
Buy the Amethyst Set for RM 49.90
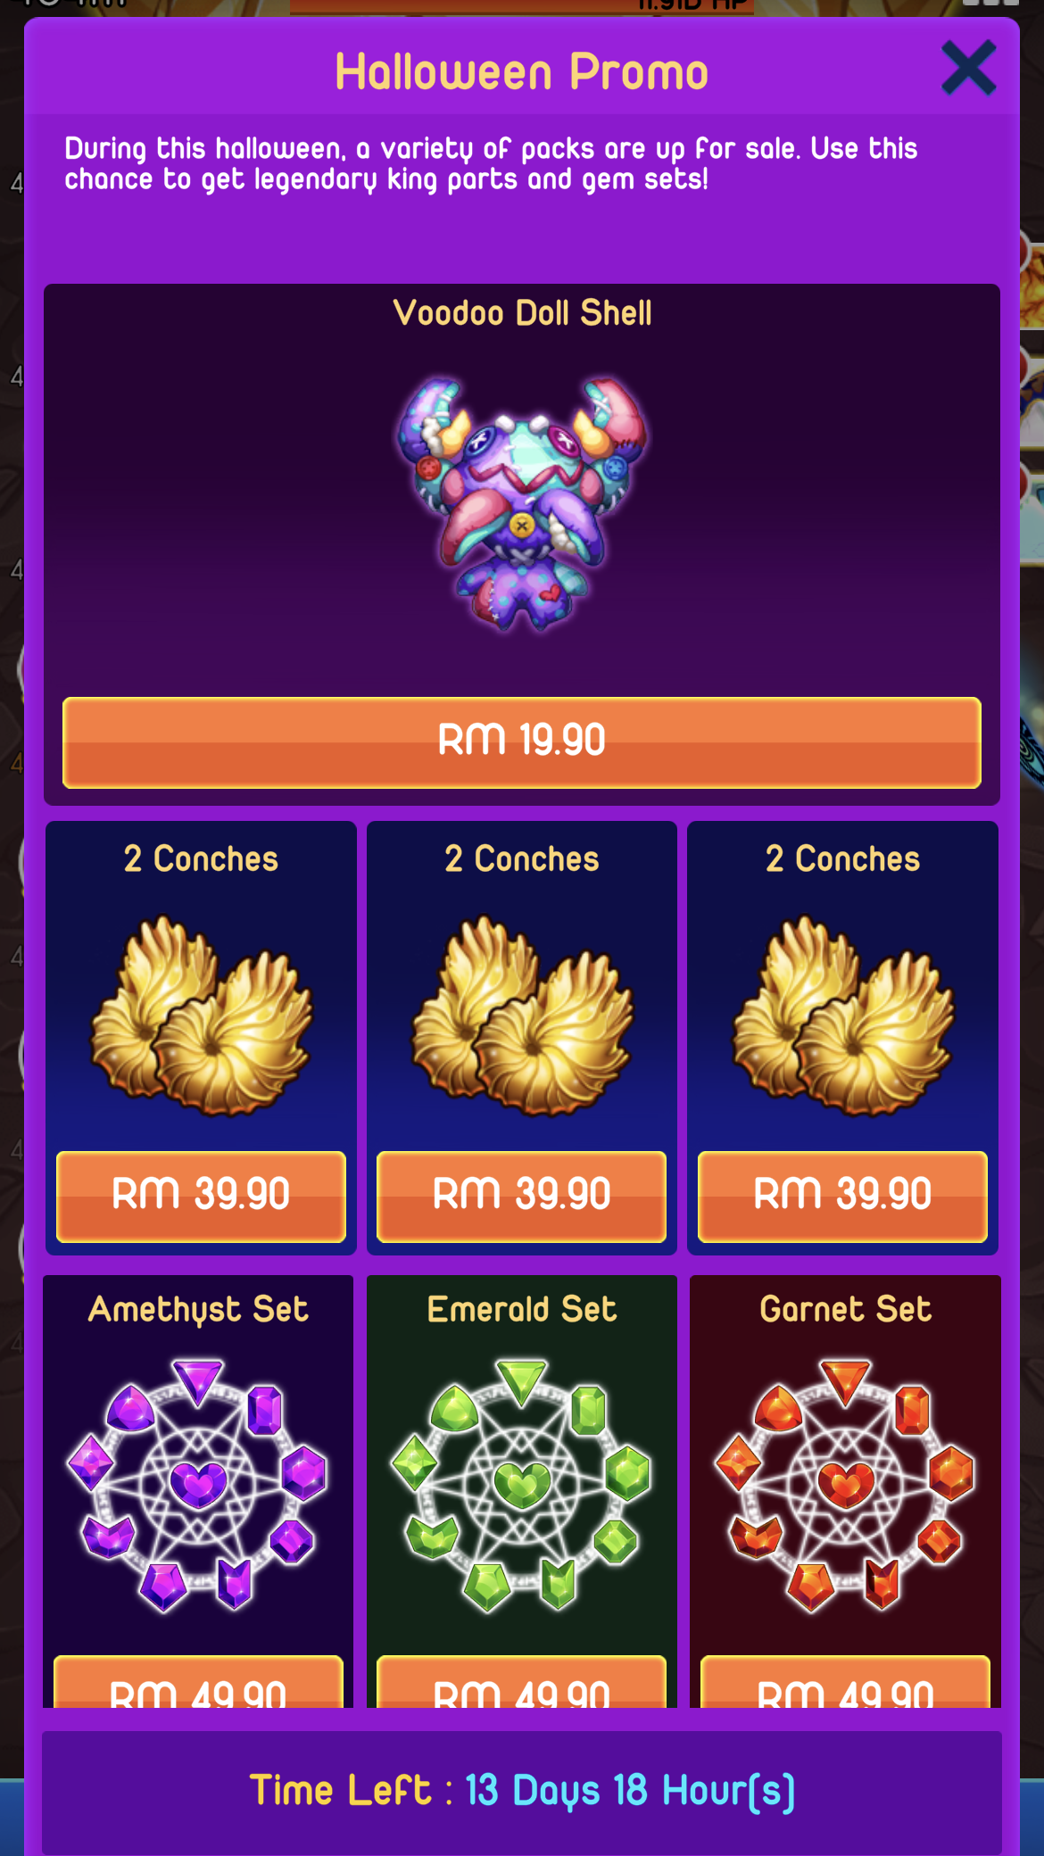[198, 1683]
